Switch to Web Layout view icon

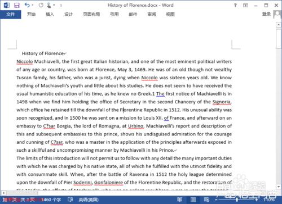coord(206,200)
